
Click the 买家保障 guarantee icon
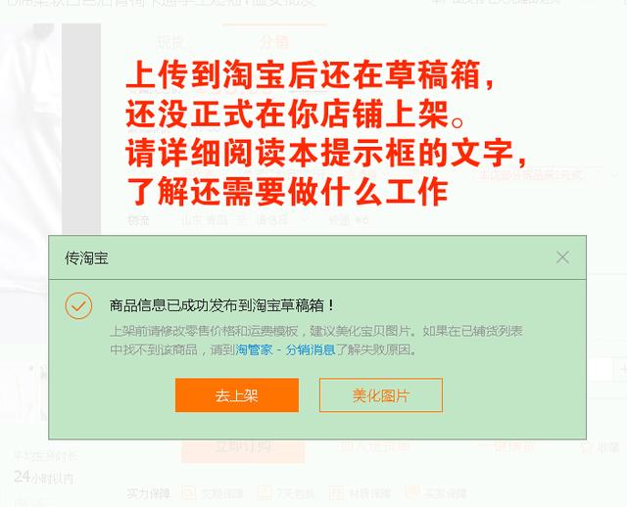click(x=410, y=493)
